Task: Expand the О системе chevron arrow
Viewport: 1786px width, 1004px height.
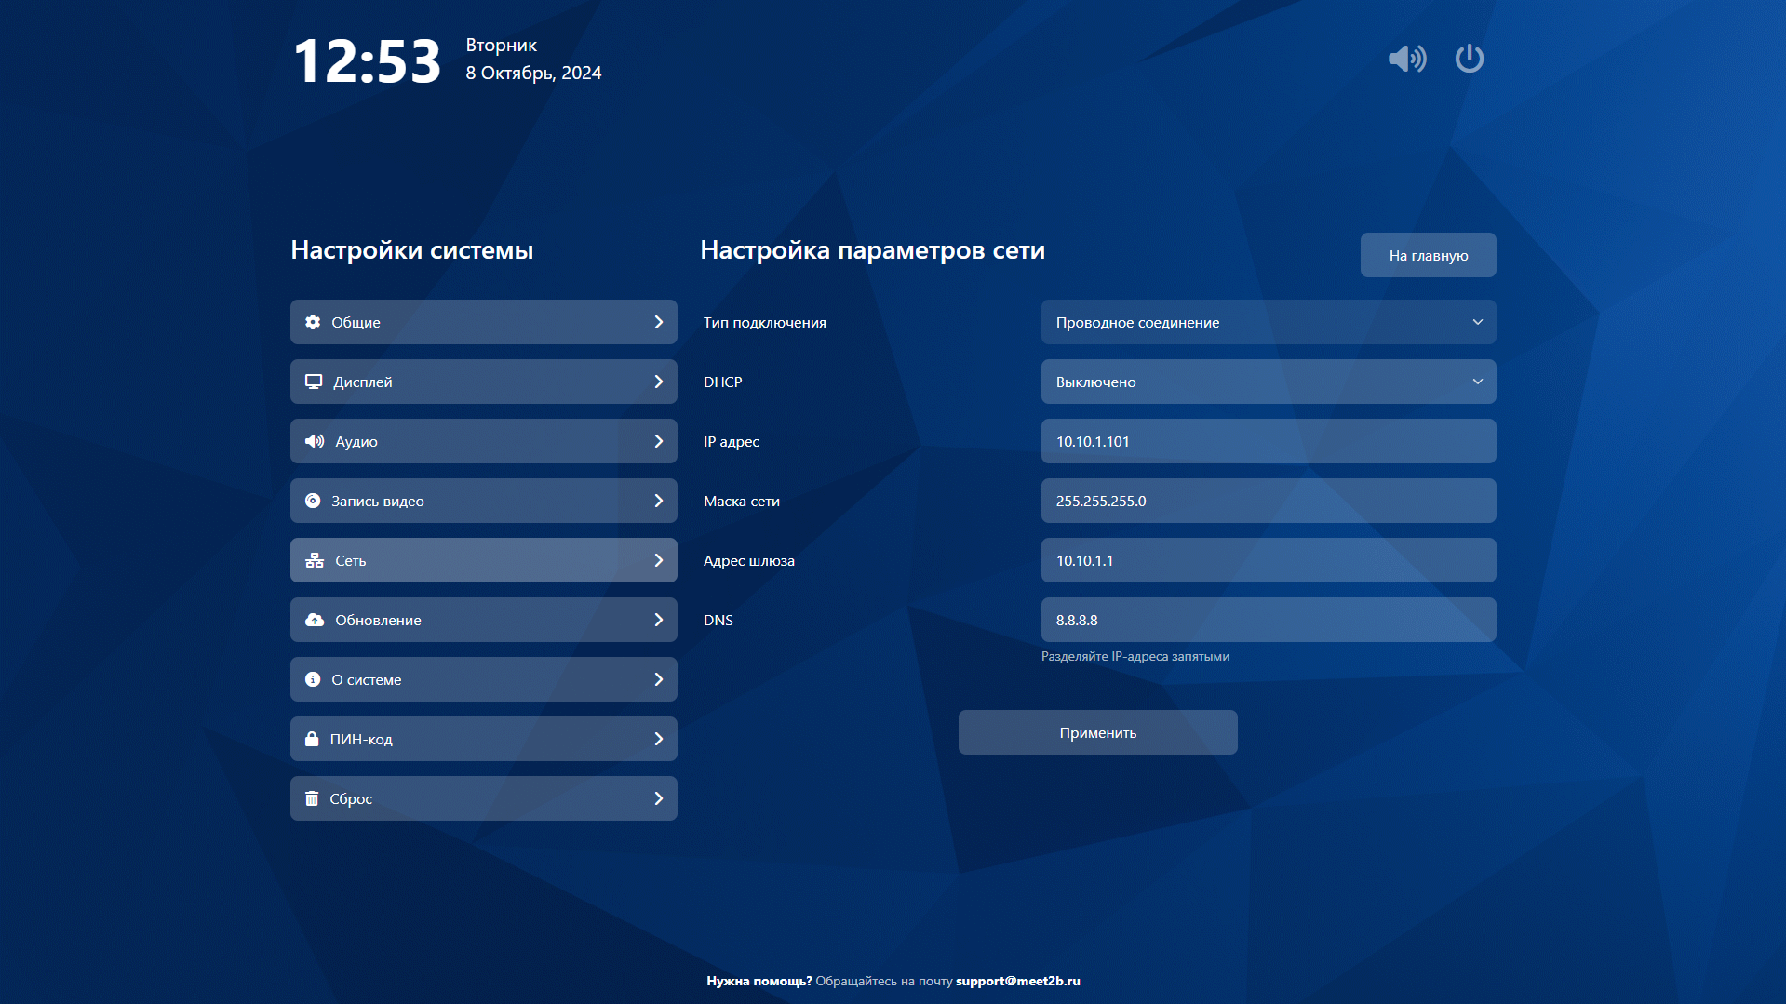Action: pyautogui.click(x=658, y=679)
